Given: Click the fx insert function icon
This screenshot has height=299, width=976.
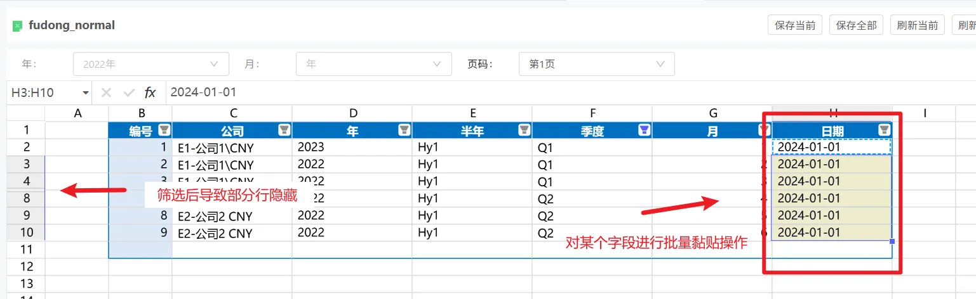Looking at the screenshot, I should click(150, 92).
